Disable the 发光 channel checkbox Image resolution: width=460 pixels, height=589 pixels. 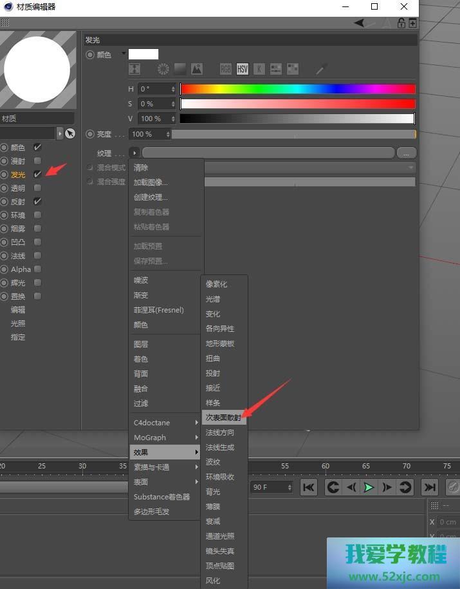coord(37,175)
